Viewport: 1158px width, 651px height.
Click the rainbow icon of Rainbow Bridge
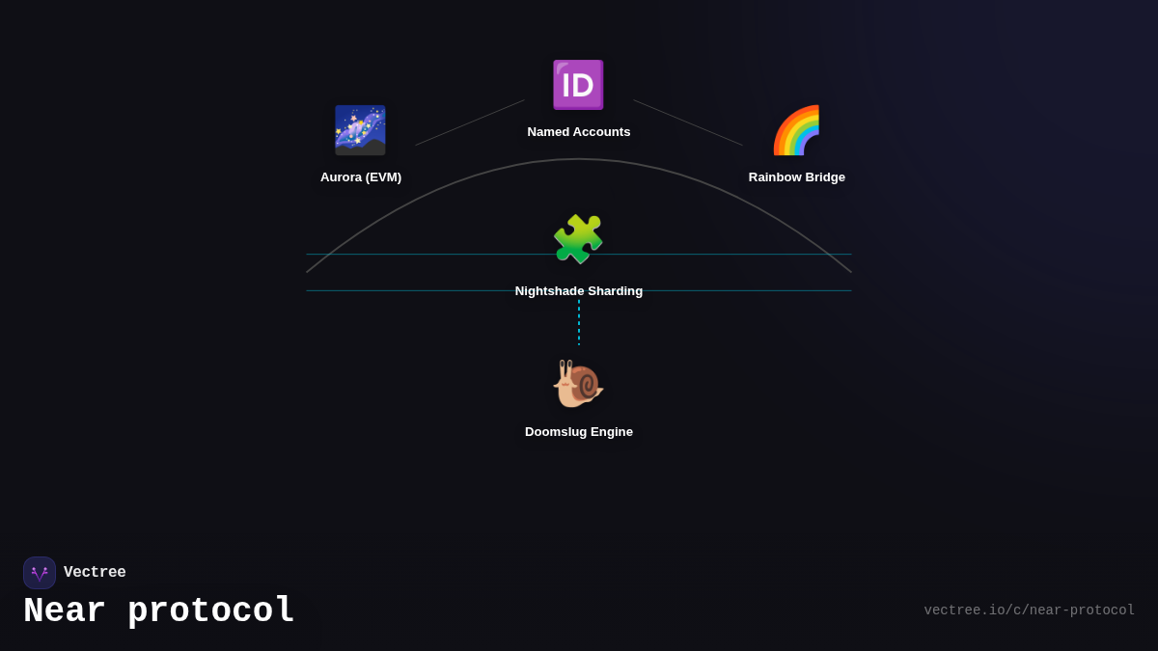pos(796,129)
